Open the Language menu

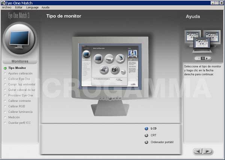tap(32, 7)
